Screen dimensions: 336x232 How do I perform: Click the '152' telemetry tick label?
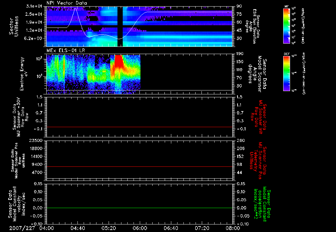(x=240, y=156)
